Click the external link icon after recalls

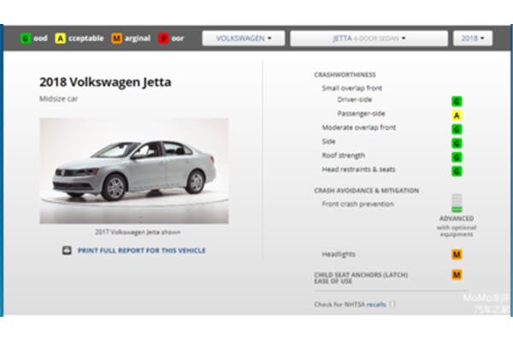tap(392, 304)
